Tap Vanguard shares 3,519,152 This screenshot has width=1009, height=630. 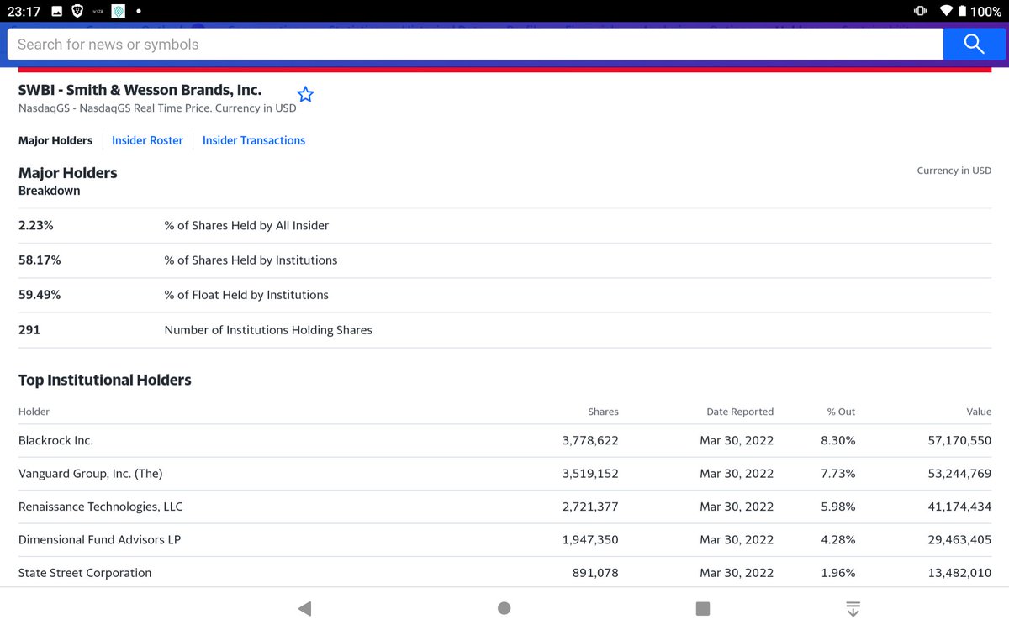click(590, 474)
